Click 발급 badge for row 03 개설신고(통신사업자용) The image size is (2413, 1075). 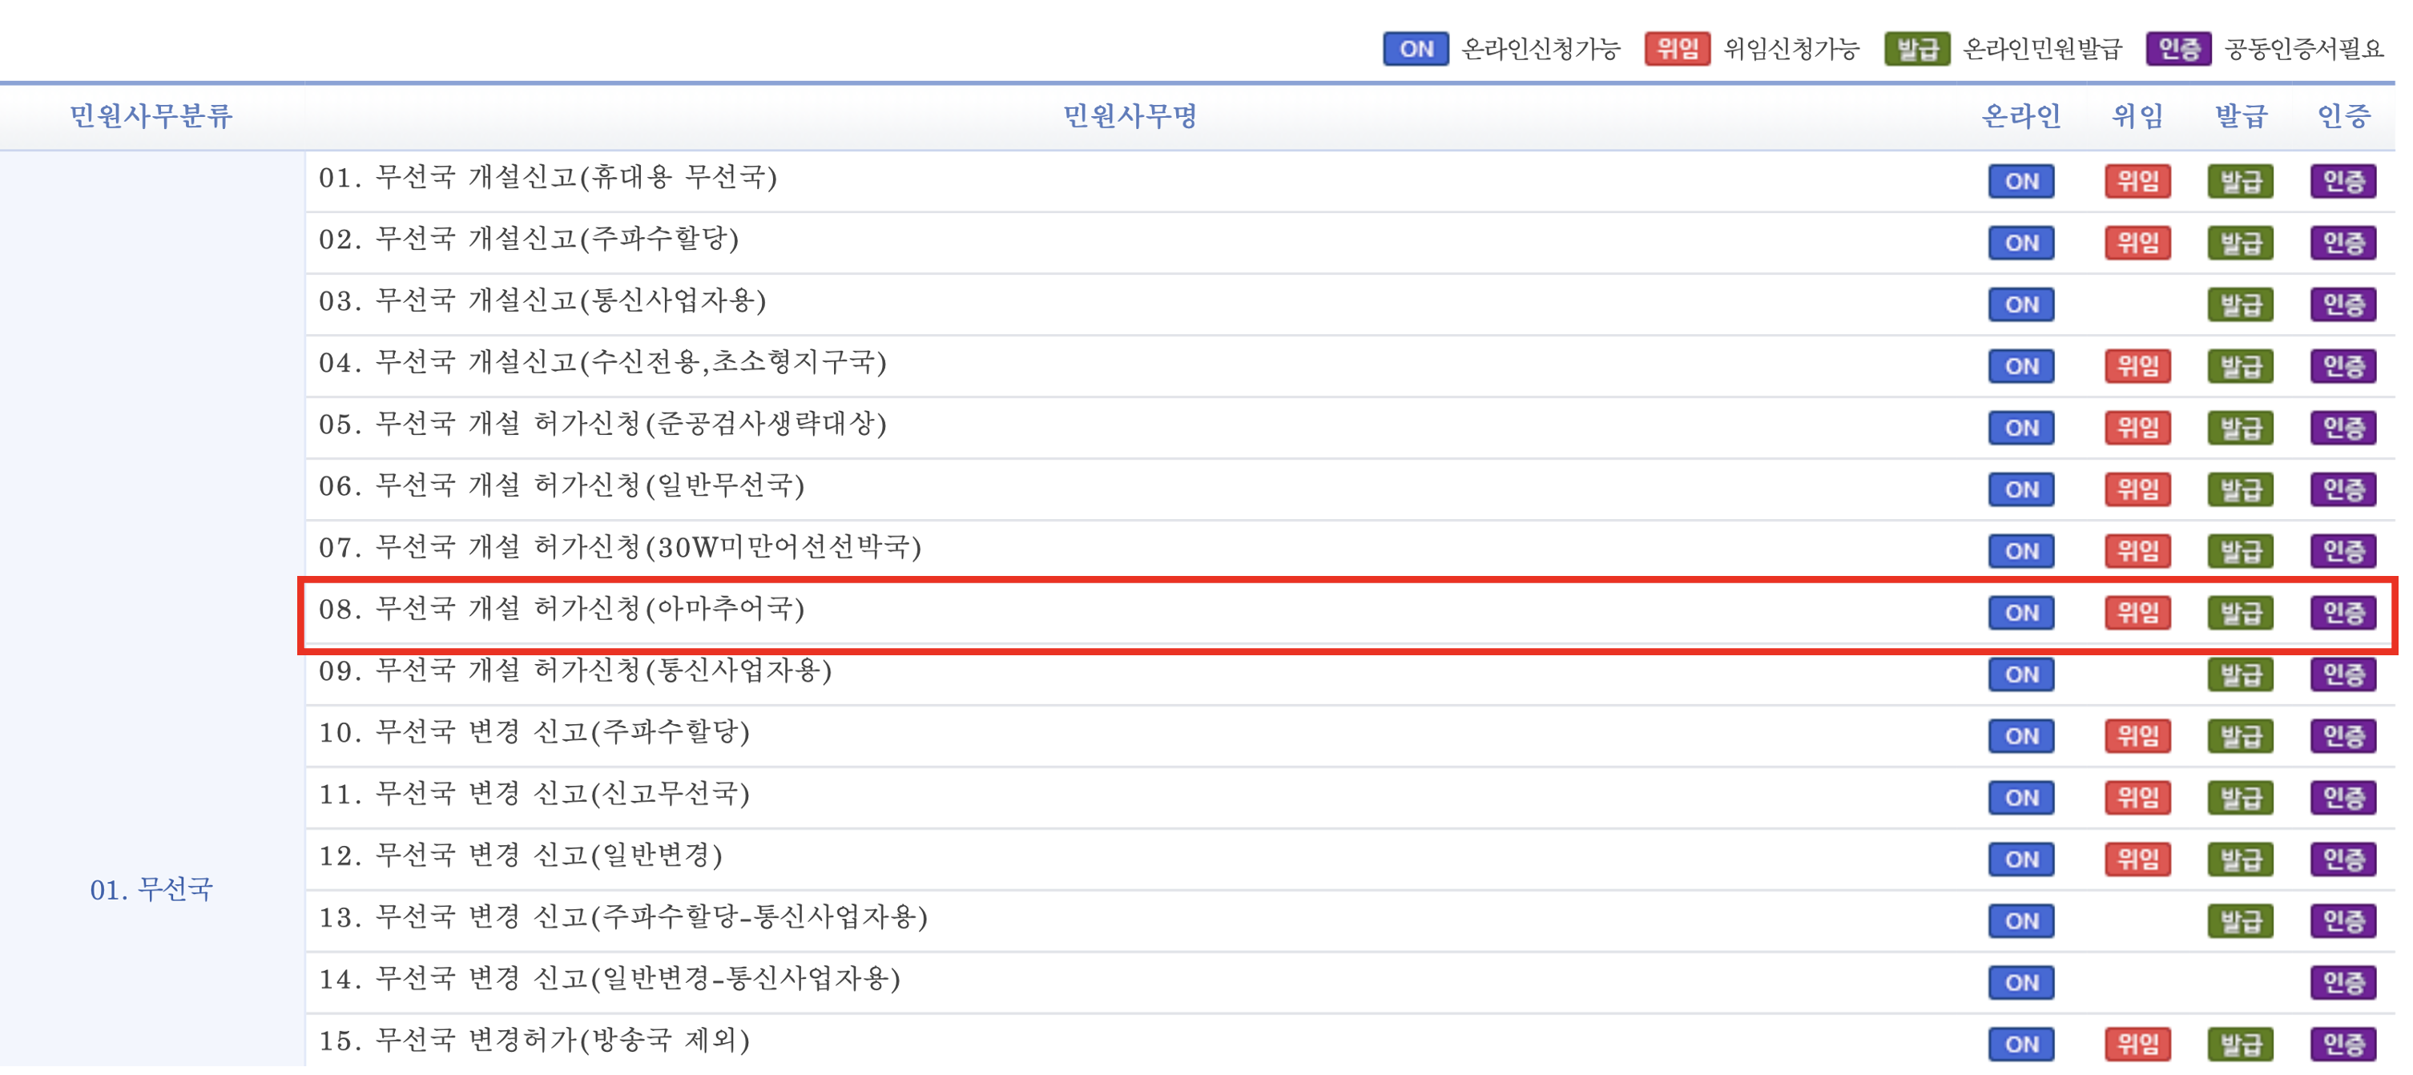pyautogui.click(x=2240, y=304)
